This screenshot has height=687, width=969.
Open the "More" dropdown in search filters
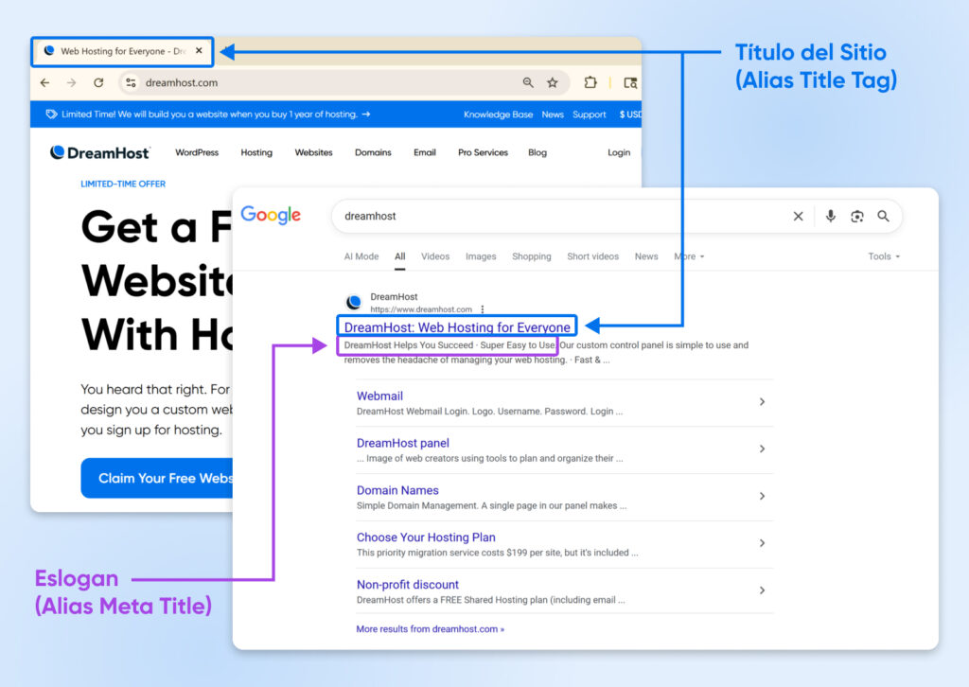(688, 256)
